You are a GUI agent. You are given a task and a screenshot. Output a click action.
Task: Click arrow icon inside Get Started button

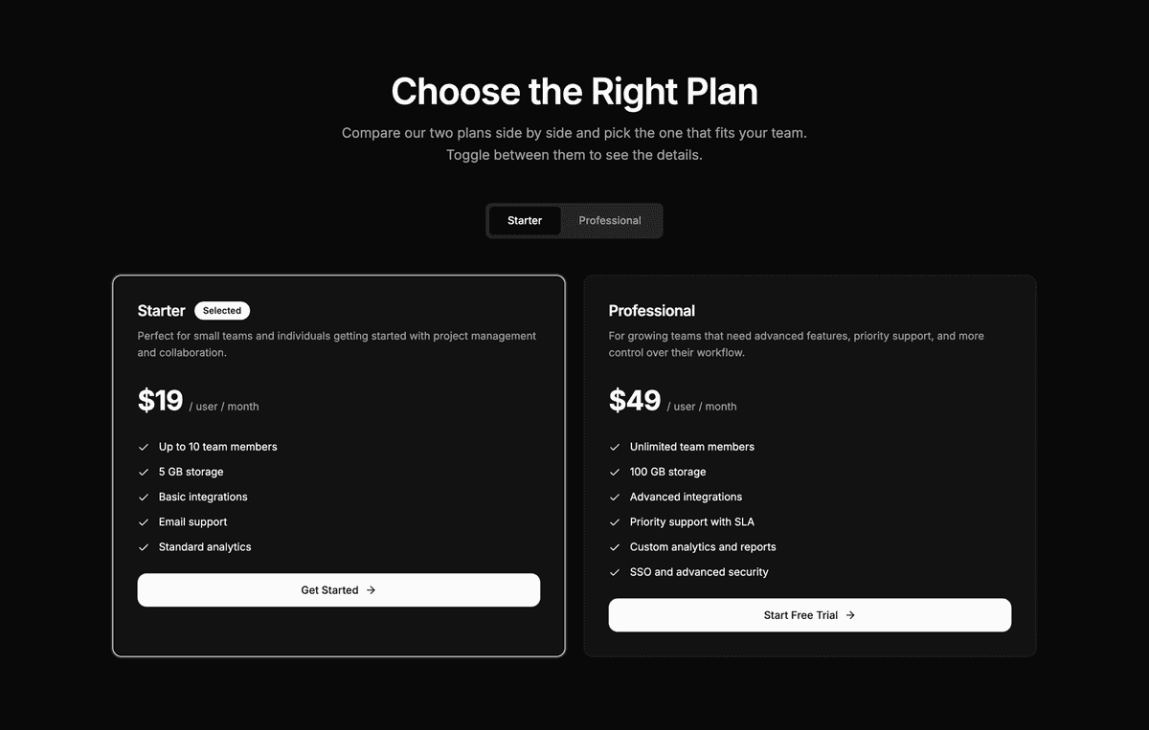[x=372, y=589]
